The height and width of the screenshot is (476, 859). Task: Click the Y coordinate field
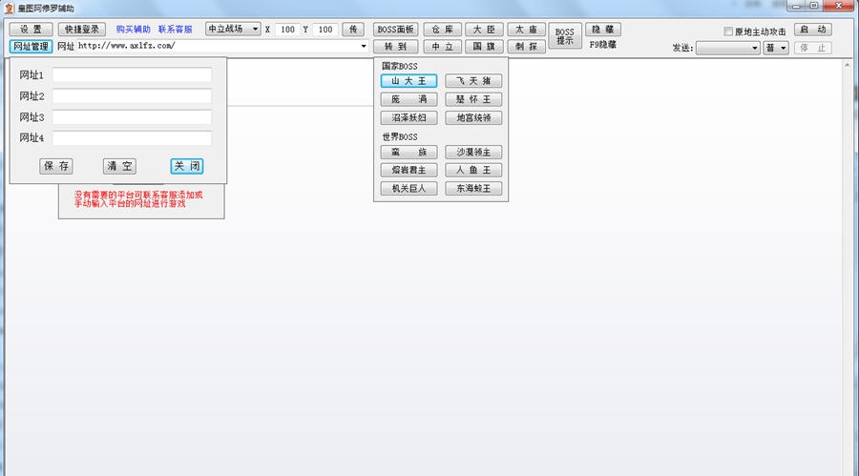click(x=325, y=30)
